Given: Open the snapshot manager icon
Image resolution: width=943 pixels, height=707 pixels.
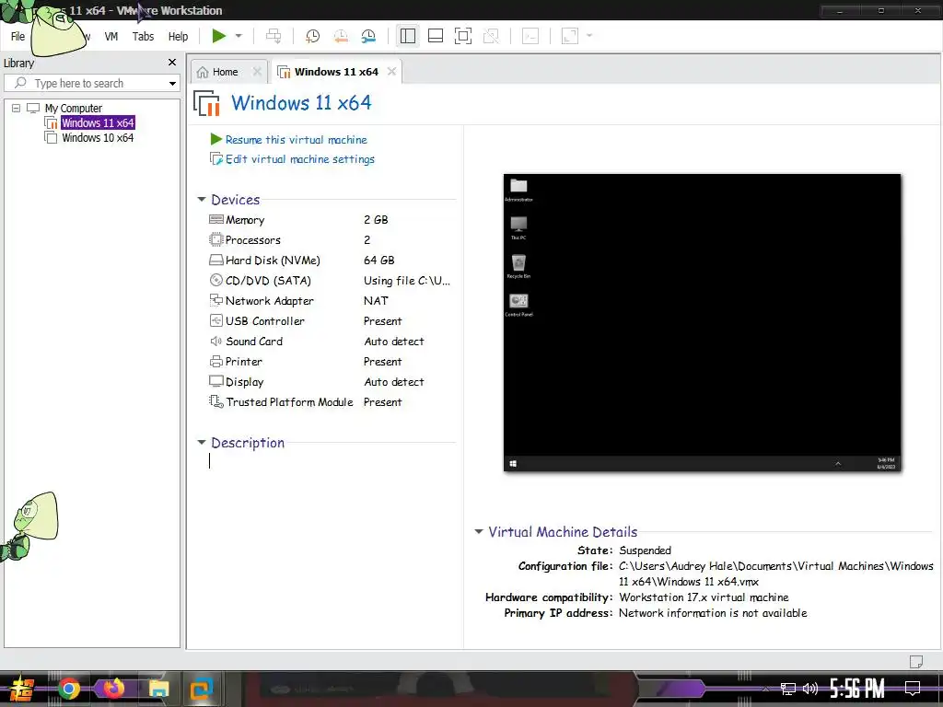Looking at the screenshot, I should coord(368,36).
